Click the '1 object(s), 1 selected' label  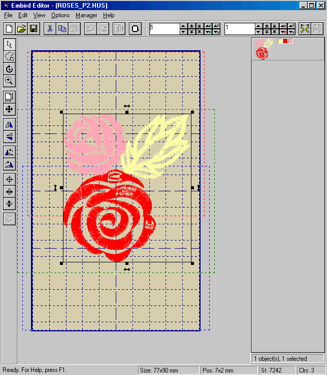tap(280, 359)
